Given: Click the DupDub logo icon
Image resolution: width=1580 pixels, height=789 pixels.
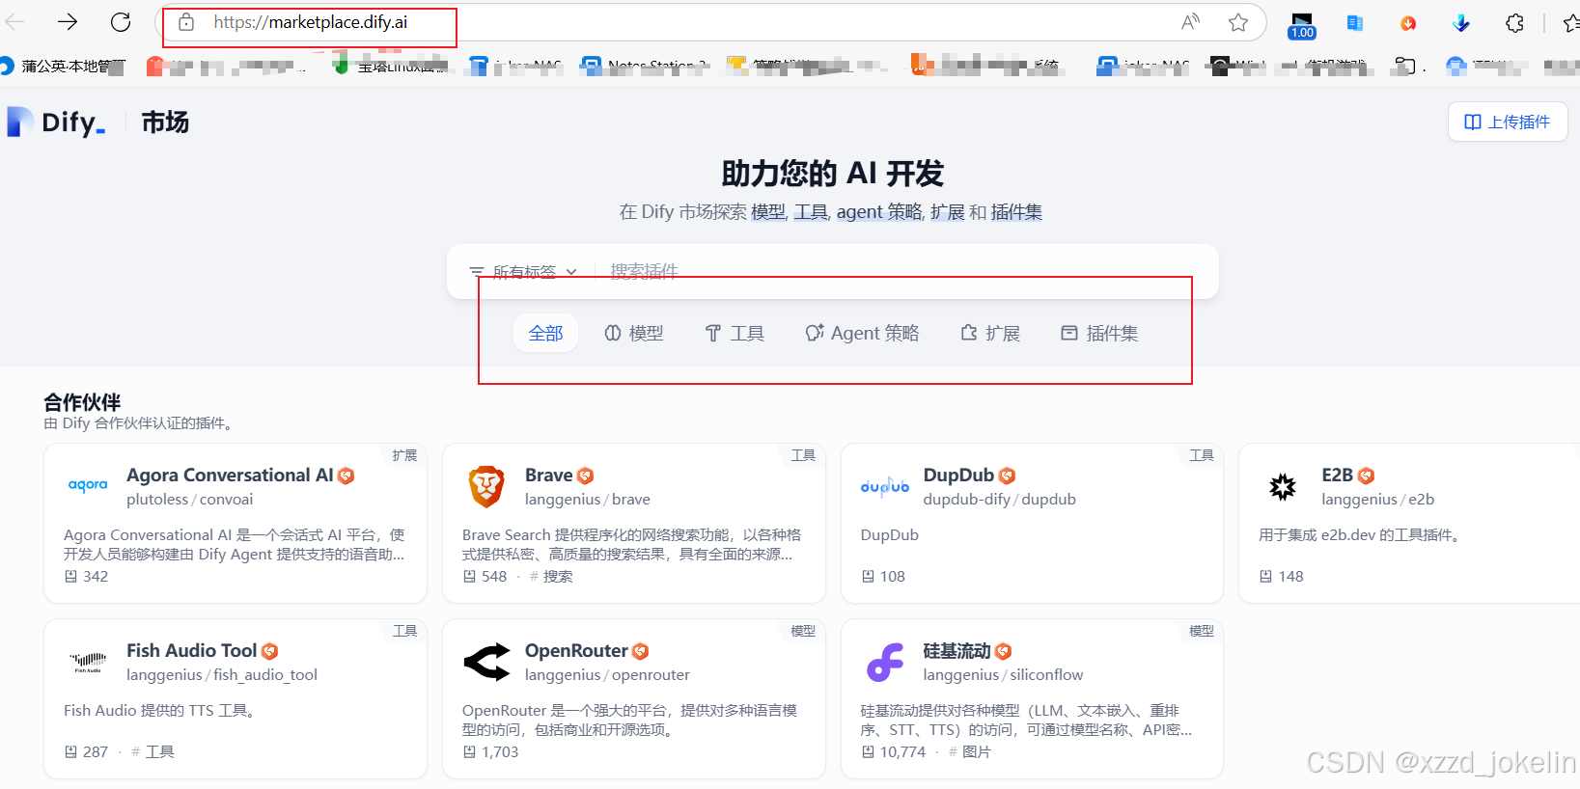Looking at the screenshot, I should click(885, 486).
